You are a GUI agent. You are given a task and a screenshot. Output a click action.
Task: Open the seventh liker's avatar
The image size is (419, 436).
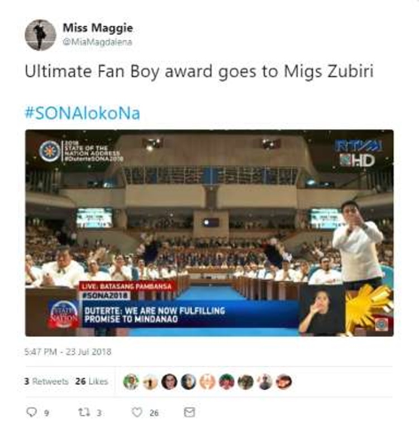[246, 382]
